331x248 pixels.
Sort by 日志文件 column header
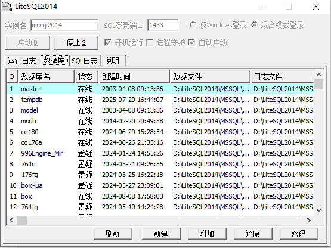point(283,76)
